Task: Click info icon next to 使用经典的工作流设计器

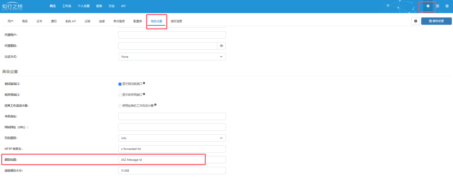Action: coord(155,105)
